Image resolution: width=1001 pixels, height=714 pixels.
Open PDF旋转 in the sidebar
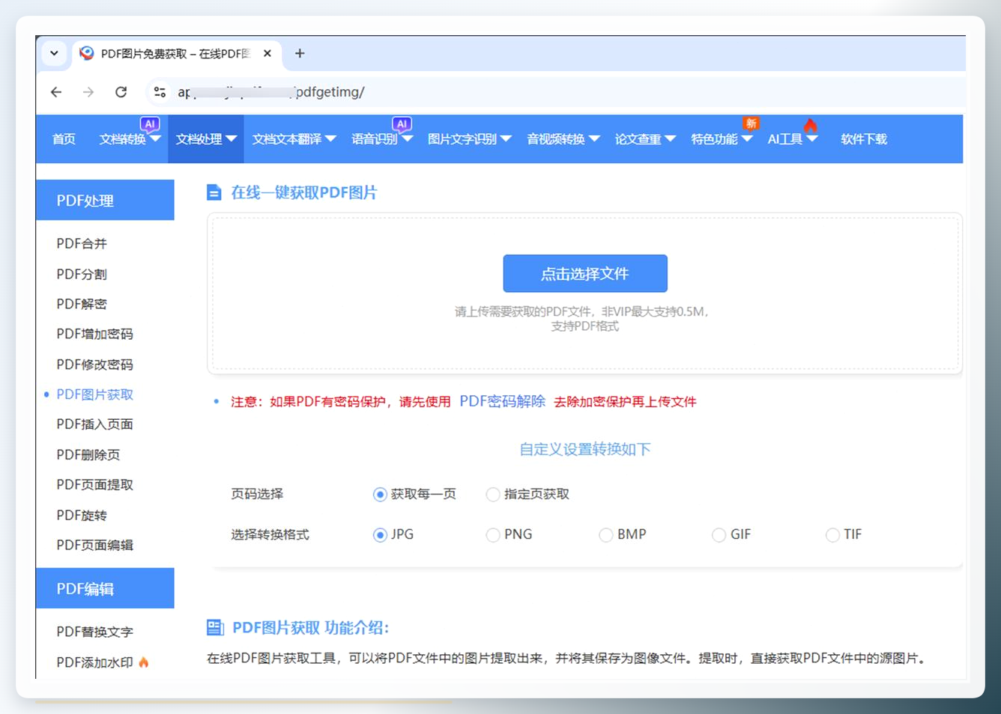tap(82, 516)
